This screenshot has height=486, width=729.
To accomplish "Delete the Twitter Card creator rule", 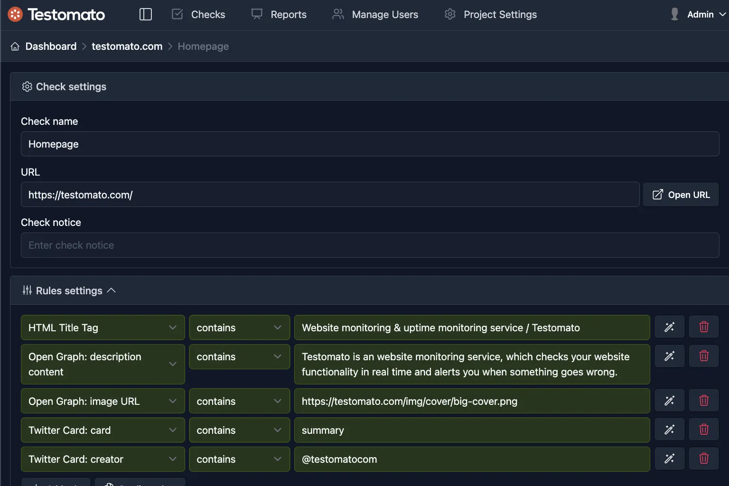I will (704, 458).
